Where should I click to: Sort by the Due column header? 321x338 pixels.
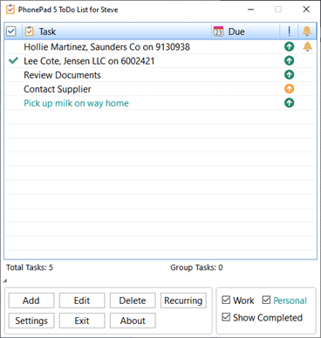click(x=245, y=31)
